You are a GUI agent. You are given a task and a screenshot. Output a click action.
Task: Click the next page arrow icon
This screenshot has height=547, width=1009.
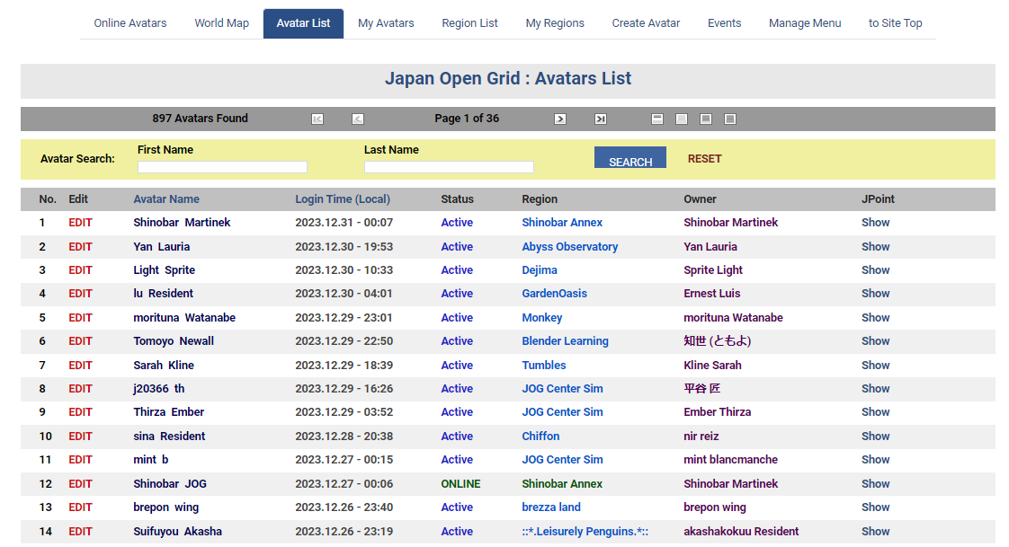coord(560,119)
